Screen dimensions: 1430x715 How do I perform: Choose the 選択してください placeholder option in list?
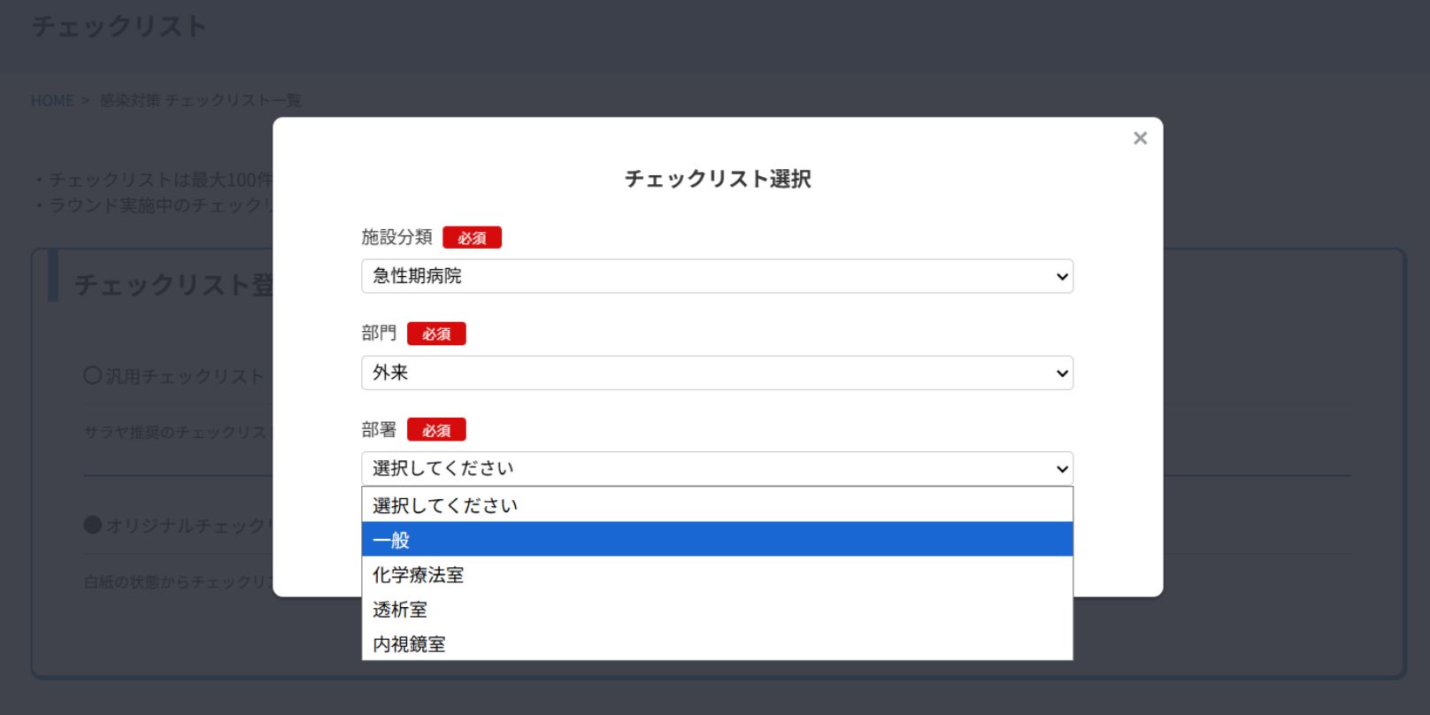click(717, 505)
